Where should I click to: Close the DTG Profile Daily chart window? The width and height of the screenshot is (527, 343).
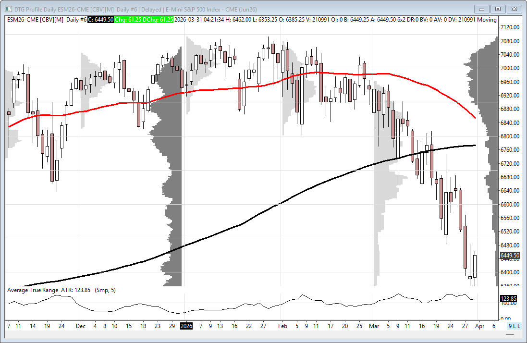click(514, 9)
